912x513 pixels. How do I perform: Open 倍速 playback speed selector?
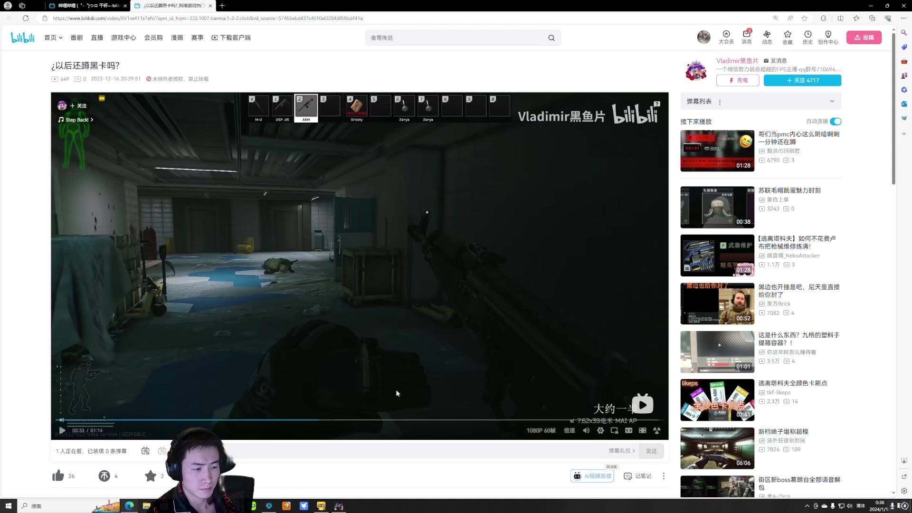[569, 431]
